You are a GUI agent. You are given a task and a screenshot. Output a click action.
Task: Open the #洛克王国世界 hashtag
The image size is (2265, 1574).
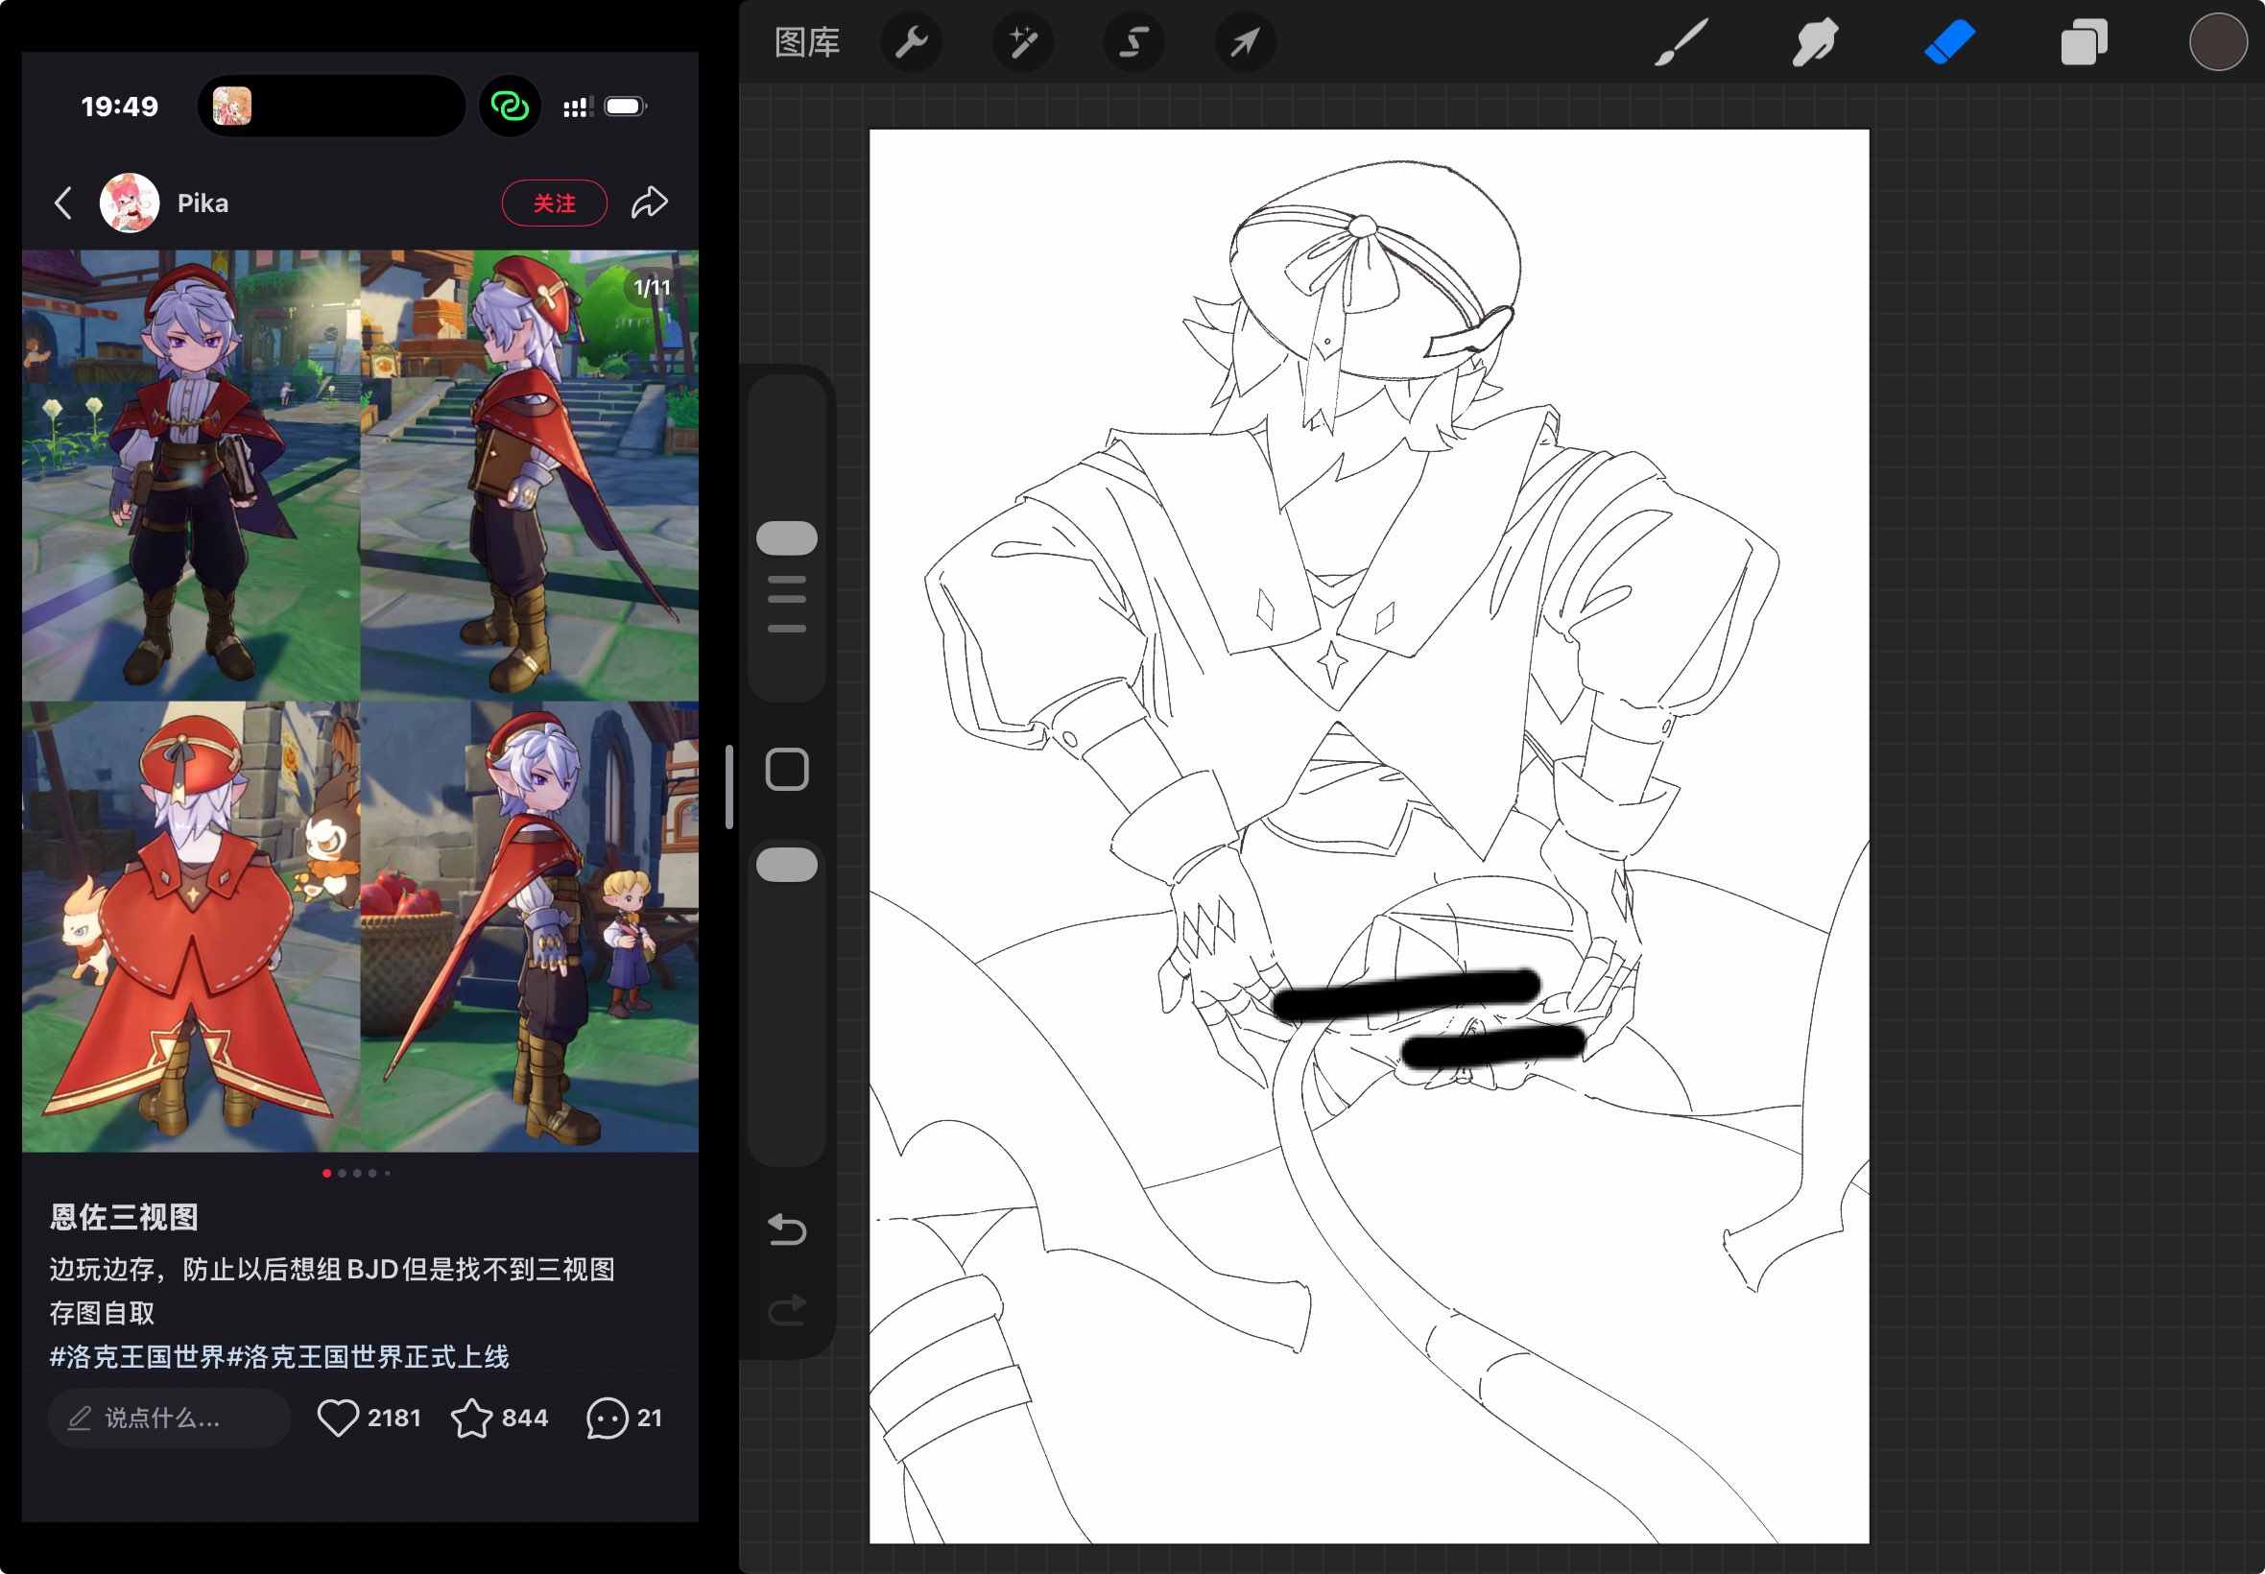137,1356
